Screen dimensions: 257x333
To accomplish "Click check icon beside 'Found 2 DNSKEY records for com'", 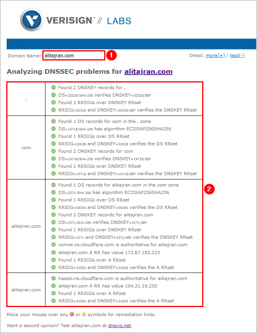I will (54, 151).
